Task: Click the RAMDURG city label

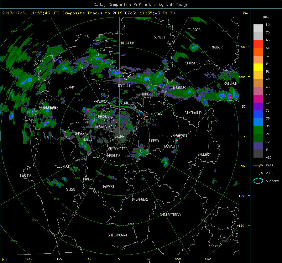Action: pos(100,101)
